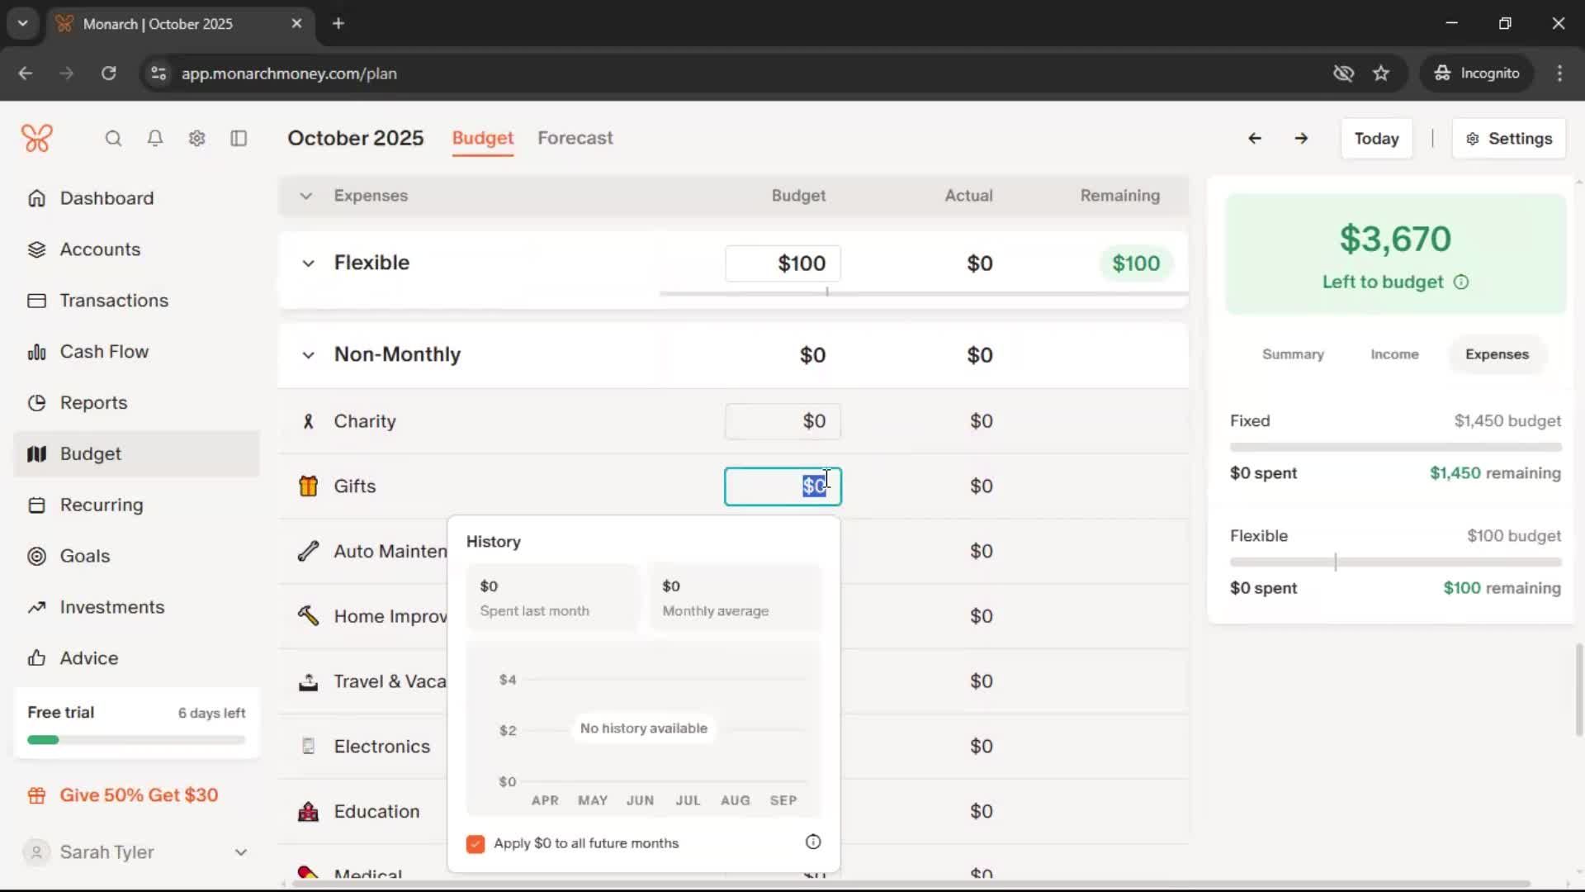Click the Monarch butterfly logo

point(37,138)
